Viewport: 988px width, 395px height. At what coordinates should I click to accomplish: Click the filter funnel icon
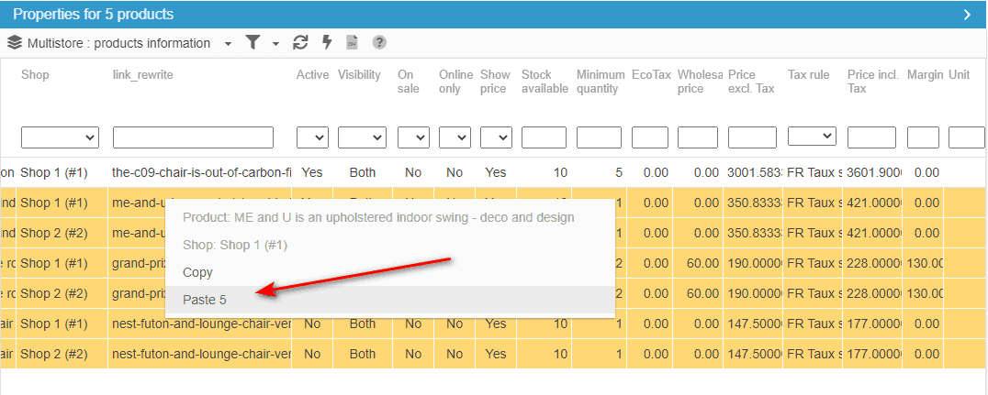[253, 43]
